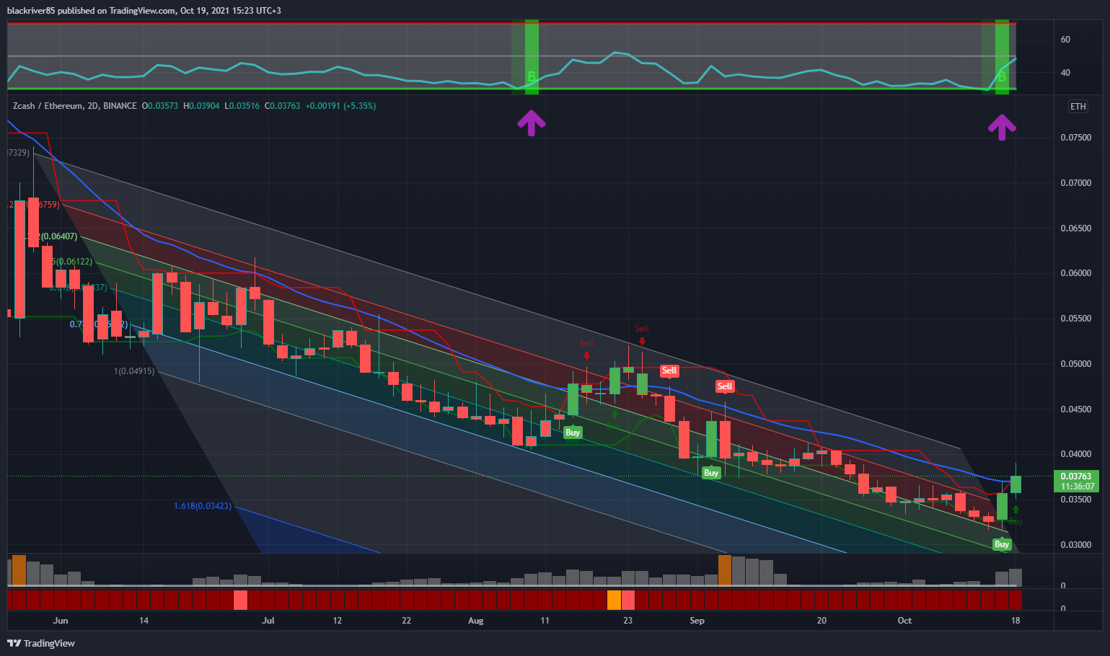Click the orange square in the bottom indicator strip
1110x656 pixels.
(614, 600)
